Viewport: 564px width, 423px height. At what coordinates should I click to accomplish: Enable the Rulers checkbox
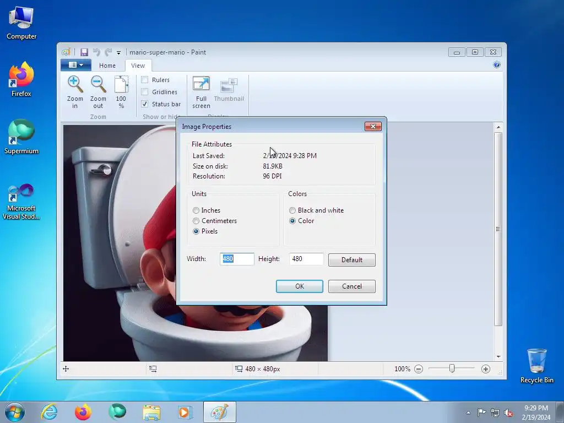(145, 80)
